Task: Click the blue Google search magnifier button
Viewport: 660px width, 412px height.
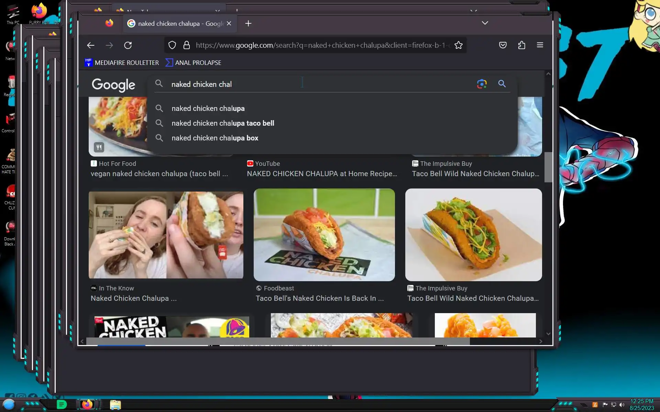Action: (x=502, y=84)
